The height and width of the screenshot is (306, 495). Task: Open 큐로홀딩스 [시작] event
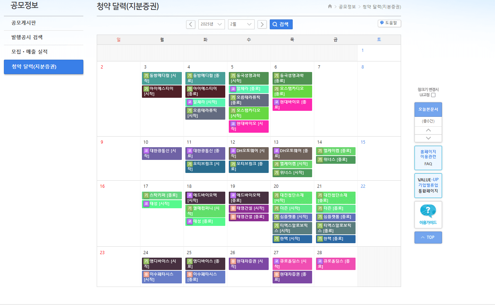[x=292, y=264]
